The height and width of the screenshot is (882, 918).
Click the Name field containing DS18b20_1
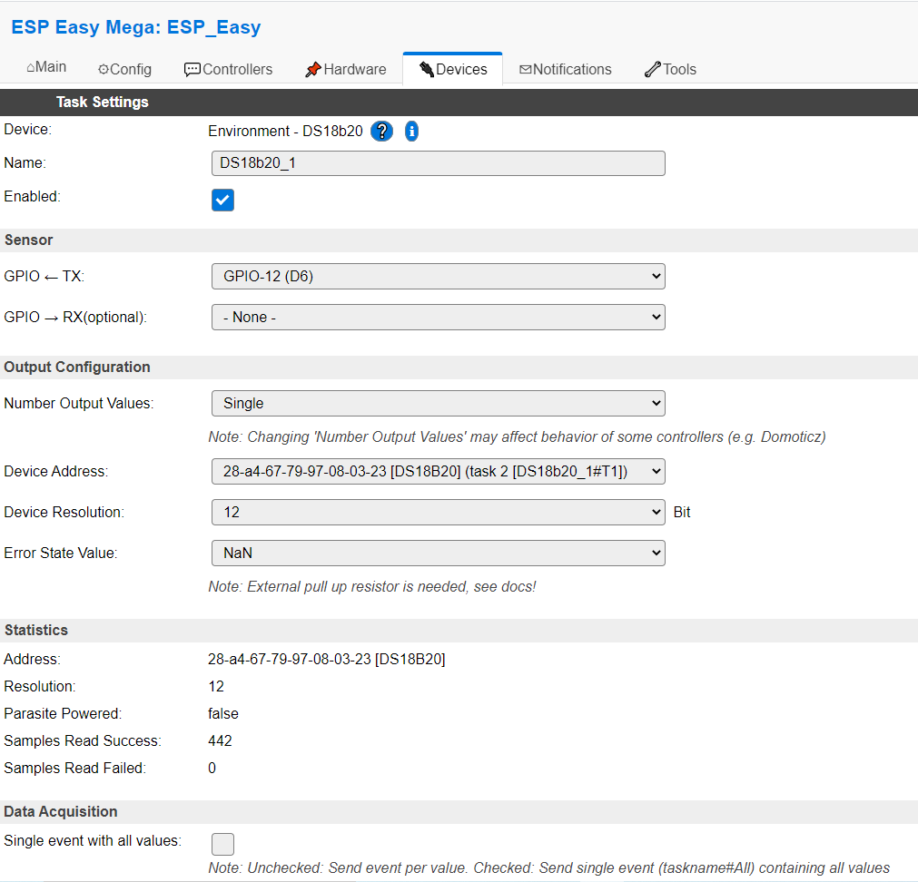(438, 163)
